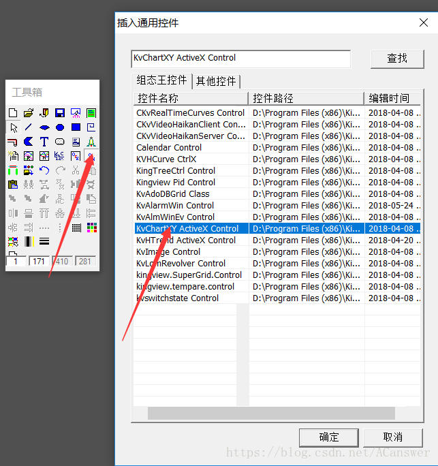
Task: Select the real-time trend curve R tool
Action: tap(29, 156)
